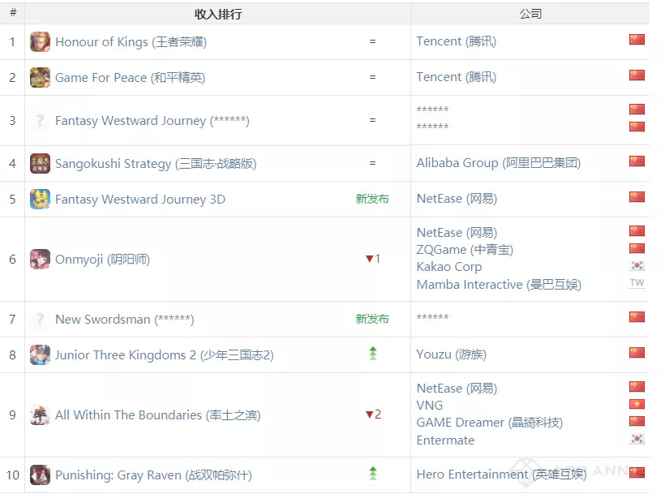This screenshot has width=665, height=494.
Task: Open Hero Entertainment company page
Action: point(501,475)
